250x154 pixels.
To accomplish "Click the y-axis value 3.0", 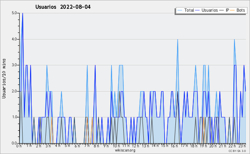I will pos(14,65).
